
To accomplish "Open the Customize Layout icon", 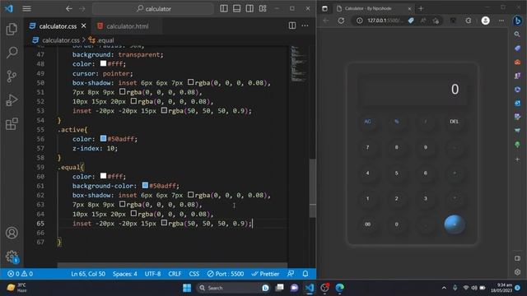I will coord(263,9).
